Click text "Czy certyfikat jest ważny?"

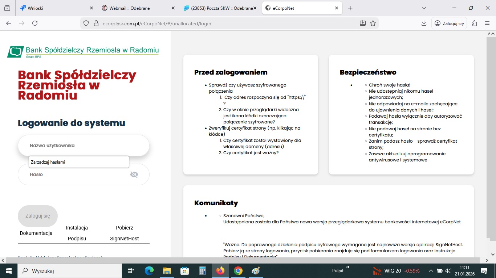(251, 153)
